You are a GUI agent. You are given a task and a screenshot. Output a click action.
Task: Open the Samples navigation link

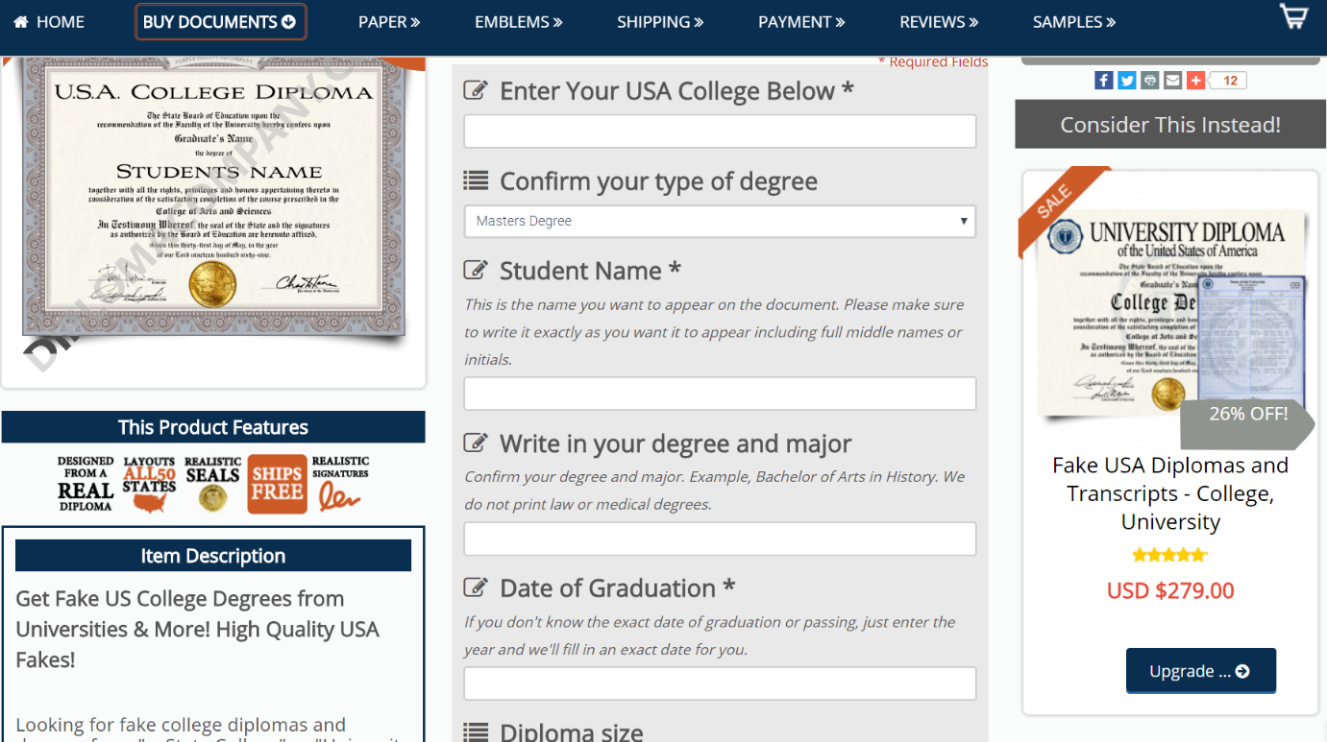tap(1073, 22)
